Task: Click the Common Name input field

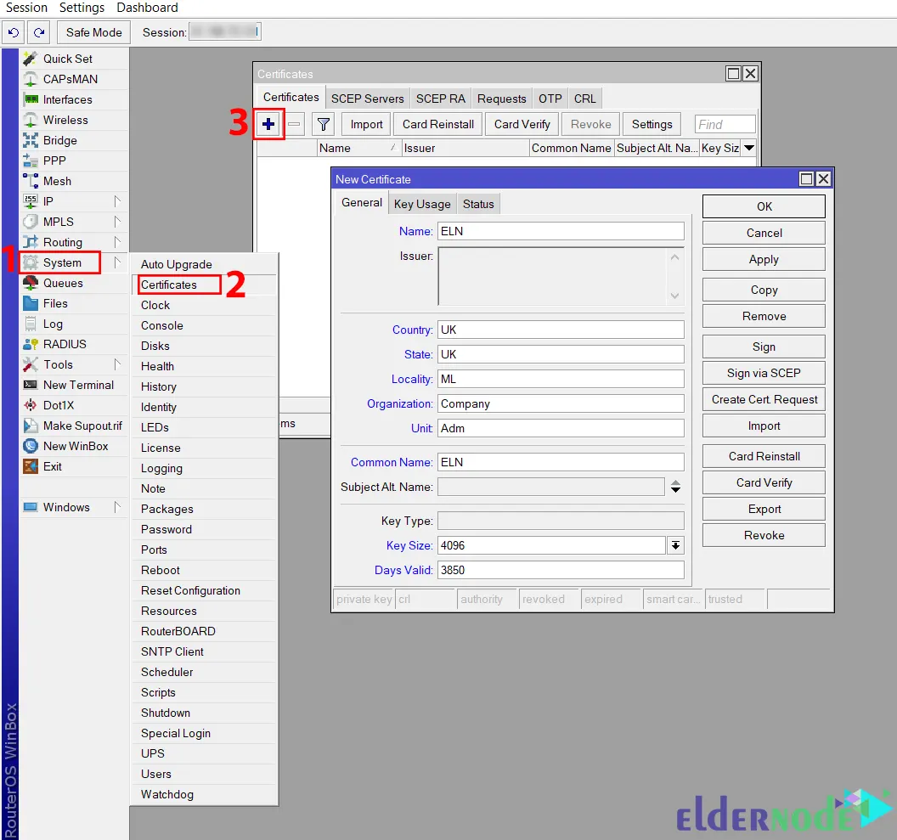Action: point(561,462)
